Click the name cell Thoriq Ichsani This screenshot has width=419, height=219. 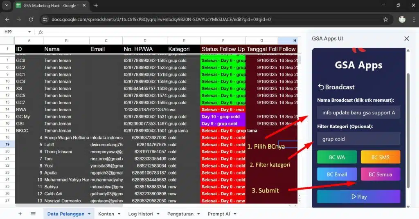pos(66,152)
